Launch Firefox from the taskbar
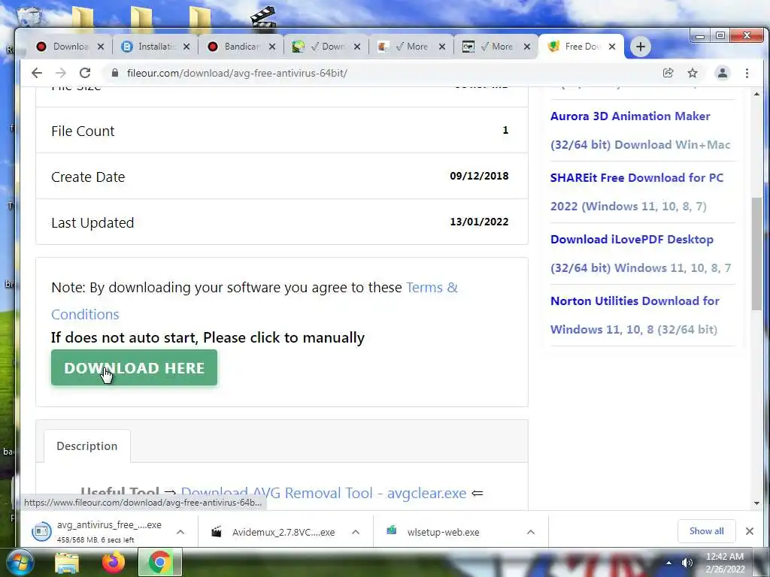Image resolution: width=770 pixels, height=577 pixels. tap(113, 562)
